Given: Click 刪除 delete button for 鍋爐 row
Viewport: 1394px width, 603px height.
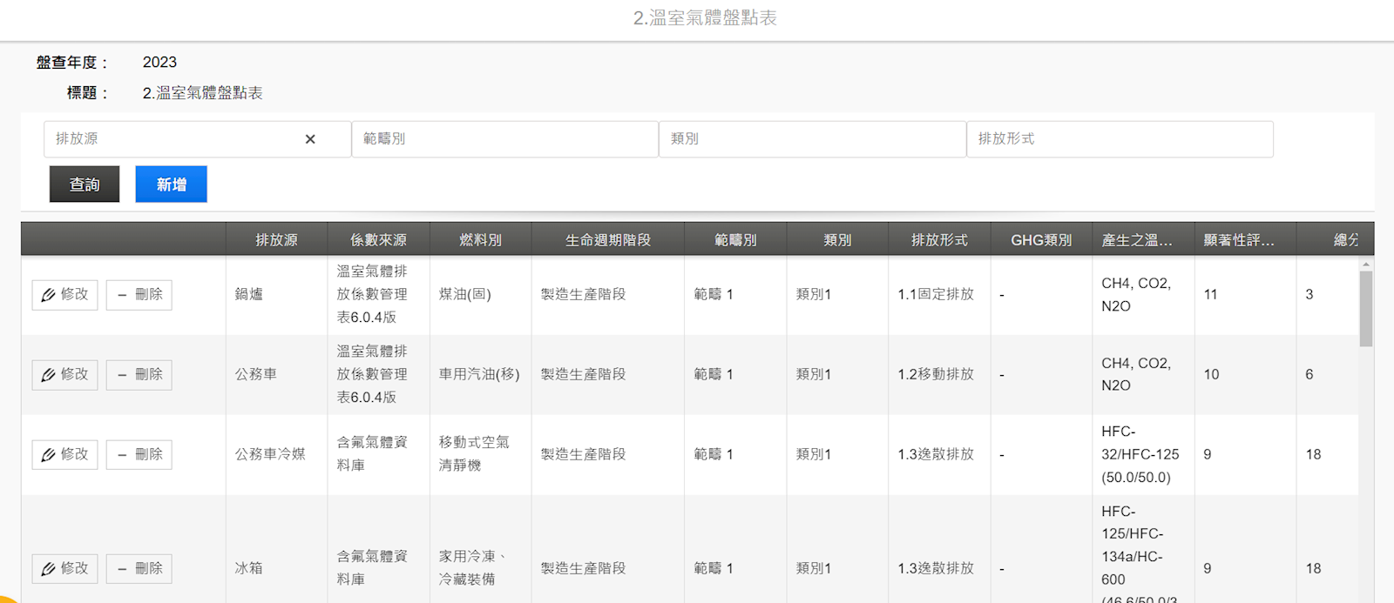Looking at the screenshot, I should (139, 295).
